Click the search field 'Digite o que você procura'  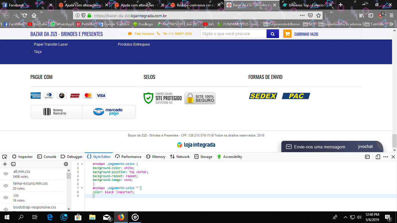coord(233,34)
